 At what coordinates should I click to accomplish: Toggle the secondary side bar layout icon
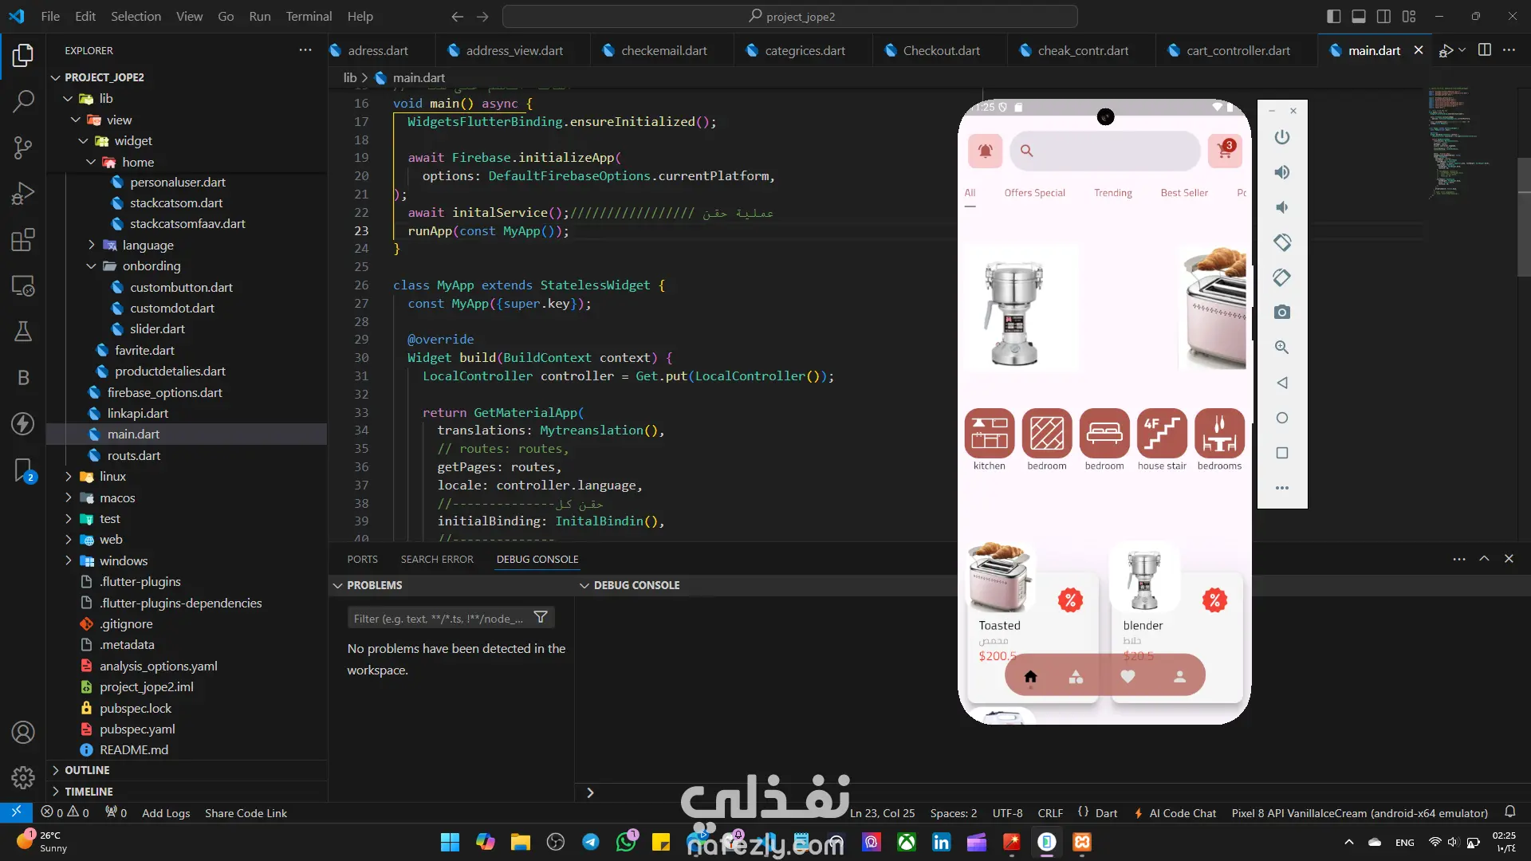(x=1383, y=16)
